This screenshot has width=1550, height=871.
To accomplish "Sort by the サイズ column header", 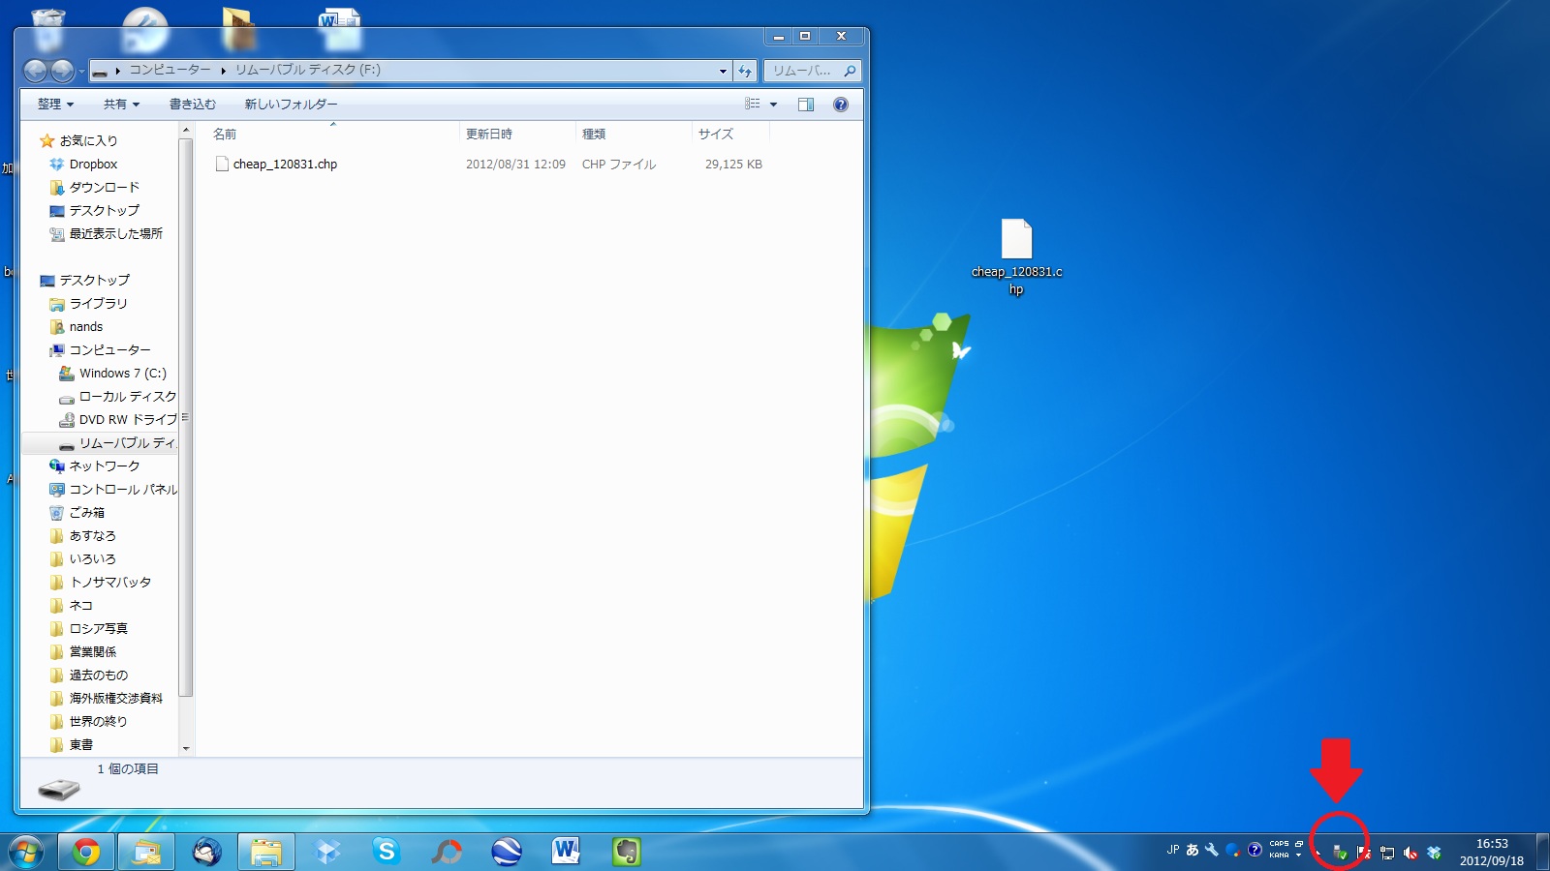I will [730, 134].
